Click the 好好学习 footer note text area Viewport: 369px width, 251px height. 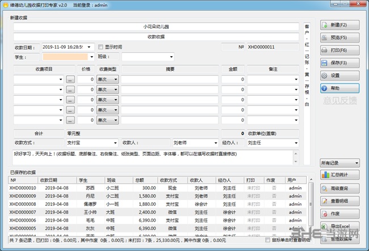coord(153,158)
